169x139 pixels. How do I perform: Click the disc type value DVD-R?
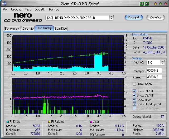[148, 38]
